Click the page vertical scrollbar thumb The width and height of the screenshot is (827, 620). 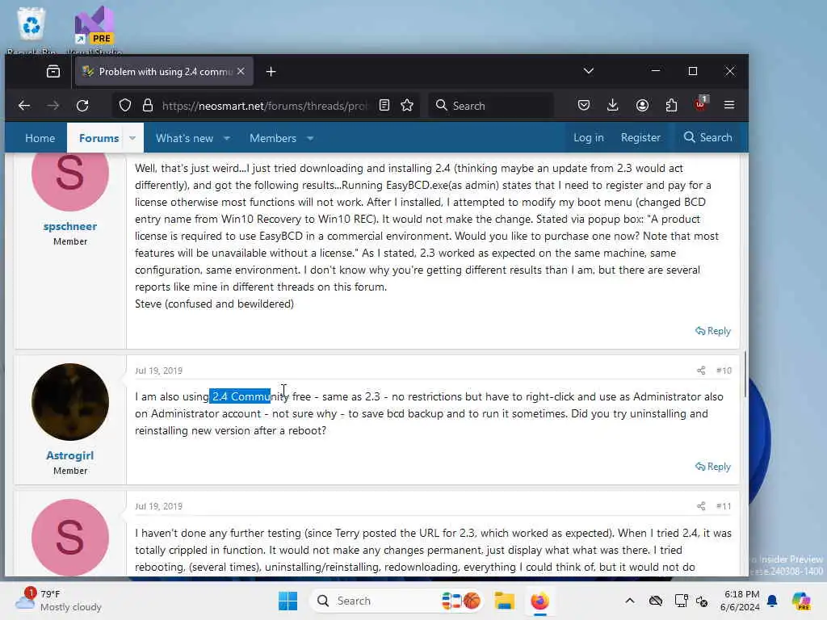tap(745, 375)
